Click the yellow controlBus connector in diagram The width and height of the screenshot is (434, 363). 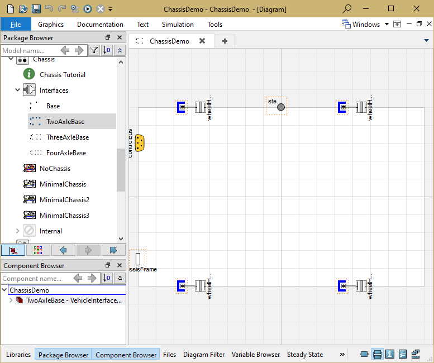click(x=140, y=143)
